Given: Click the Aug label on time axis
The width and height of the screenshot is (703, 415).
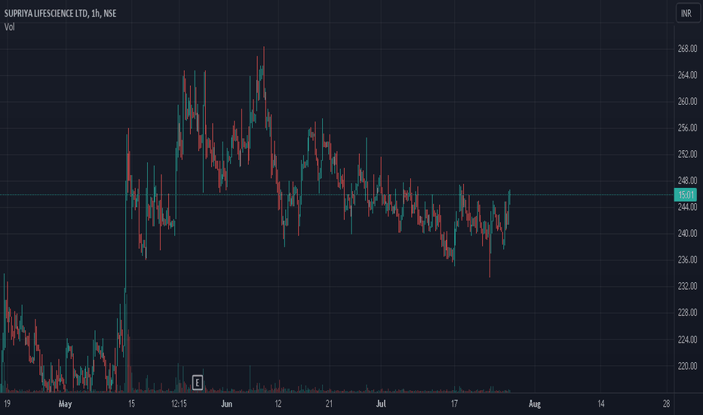Looking at the screenshot, I should tap(535, 404).
